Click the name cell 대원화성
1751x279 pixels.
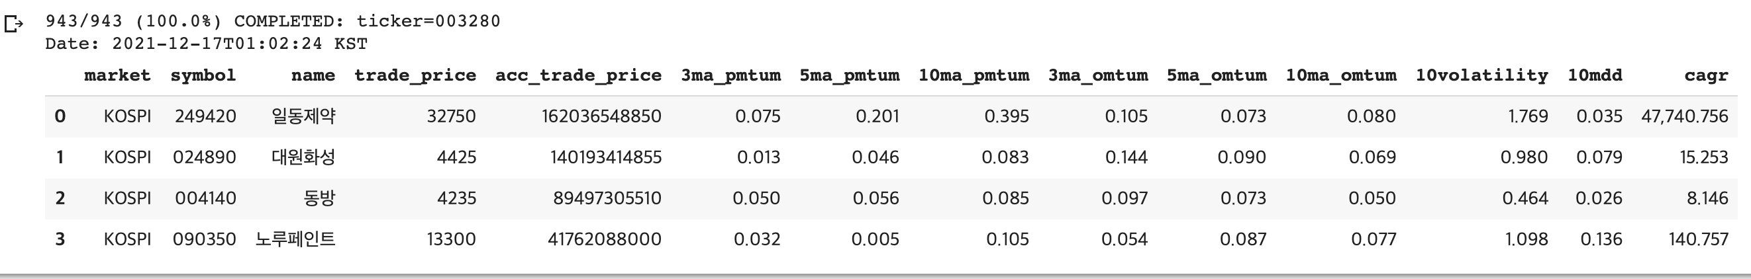click(x=303, y=157)
